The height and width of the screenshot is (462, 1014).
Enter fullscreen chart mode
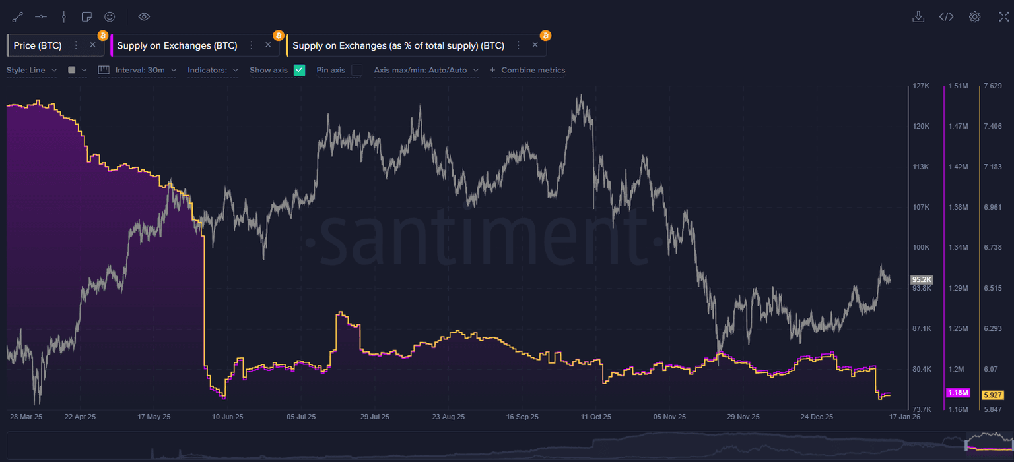tap(1003, 17)
